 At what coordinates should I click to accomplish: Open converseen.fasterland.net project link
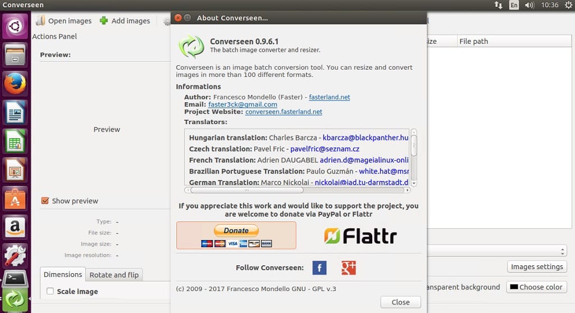(284, 112)
